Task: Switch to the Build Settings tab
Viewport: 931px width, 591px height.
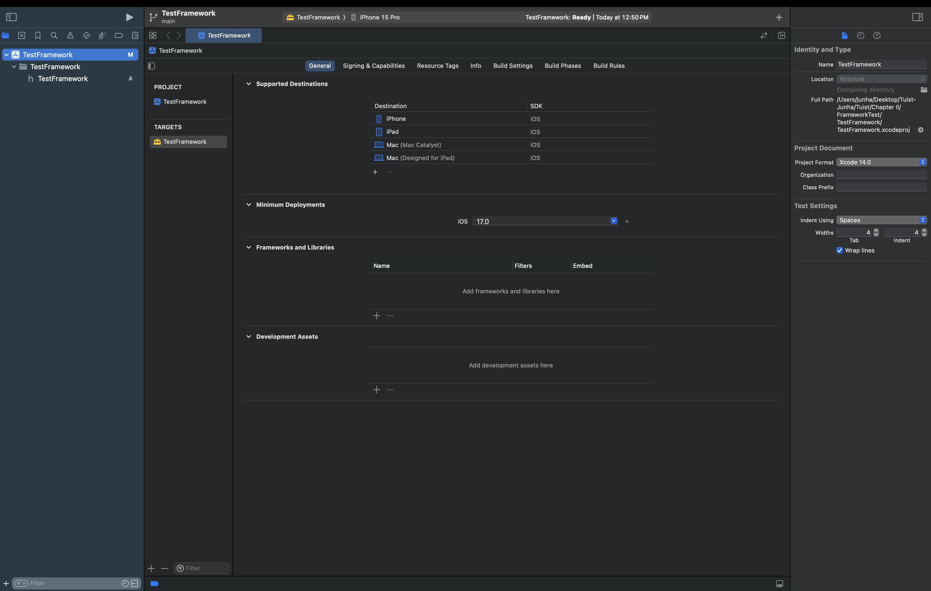Action: 513,66
